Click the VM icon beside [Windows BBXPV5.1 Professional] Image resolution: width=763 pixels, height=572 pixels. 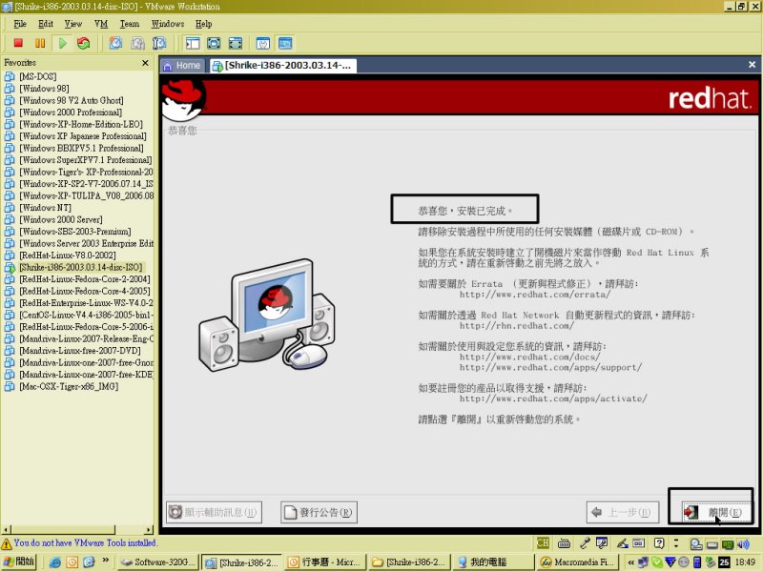10,148
